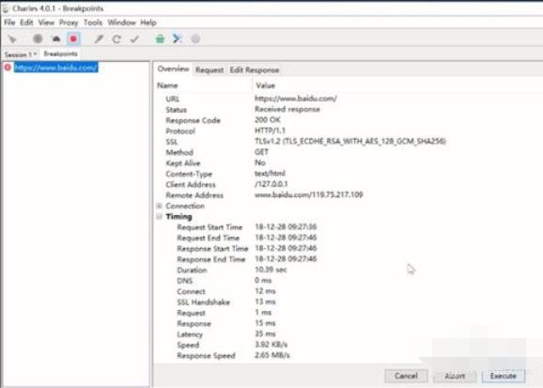Validate the selected response with checkmark icon
Viewport: 543px width, 388px height.
tap(134, 39)
